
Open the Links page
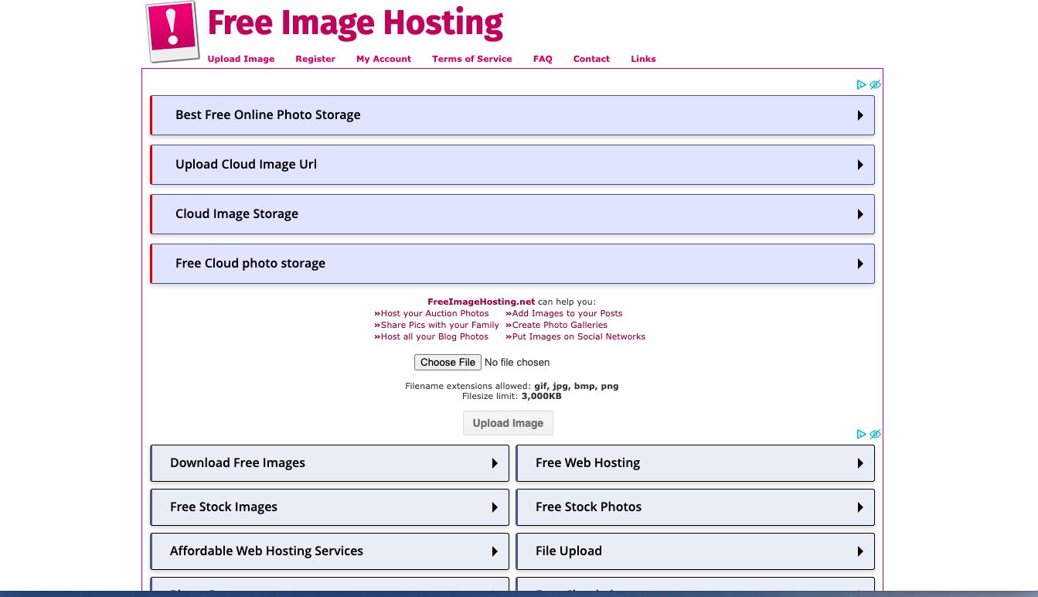[x=643, y=59]
